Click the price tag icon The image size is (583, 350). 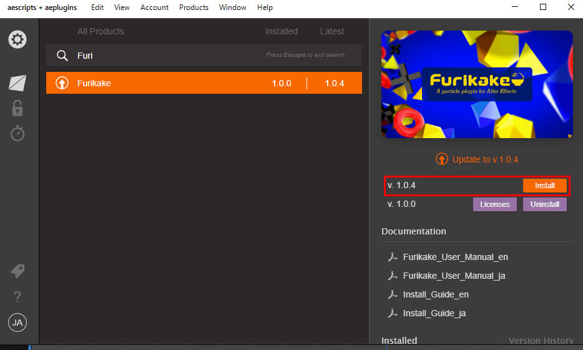point(17,271)
